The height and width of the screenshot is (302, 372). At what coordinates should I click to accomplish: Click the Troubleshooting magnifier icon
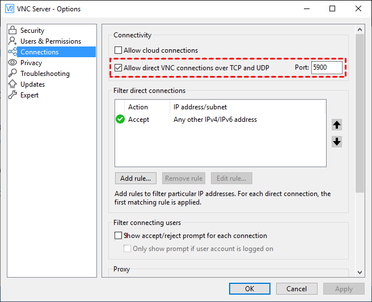[12, 74]
